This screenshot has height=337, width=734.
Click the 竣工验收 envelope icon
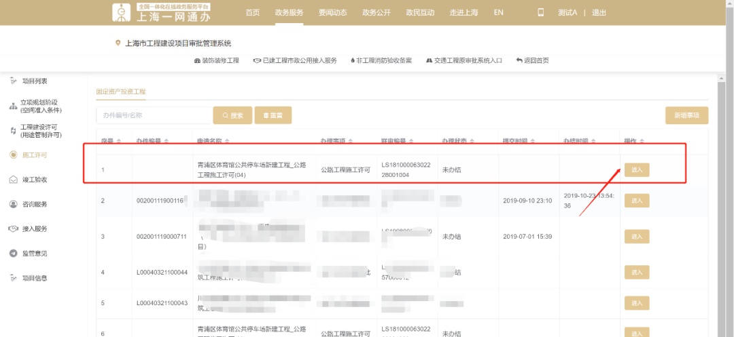[13, 180]
